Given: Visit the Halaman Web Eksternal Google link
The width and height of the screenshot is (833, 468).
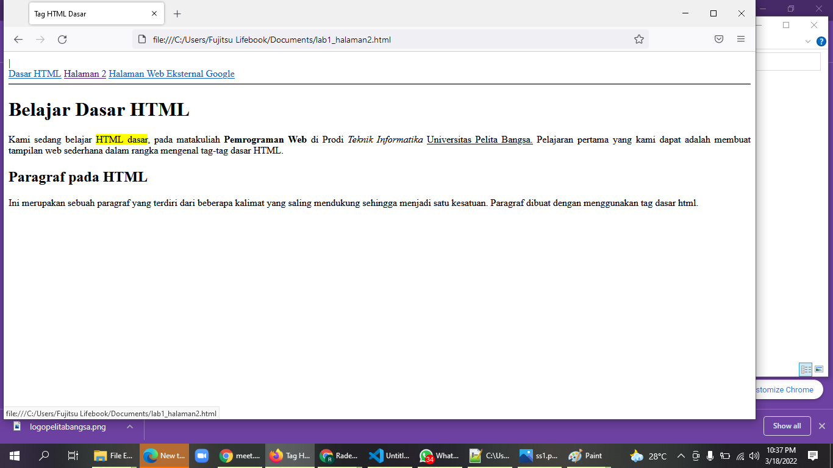Looking at the screenshot, I should point(171,74).
